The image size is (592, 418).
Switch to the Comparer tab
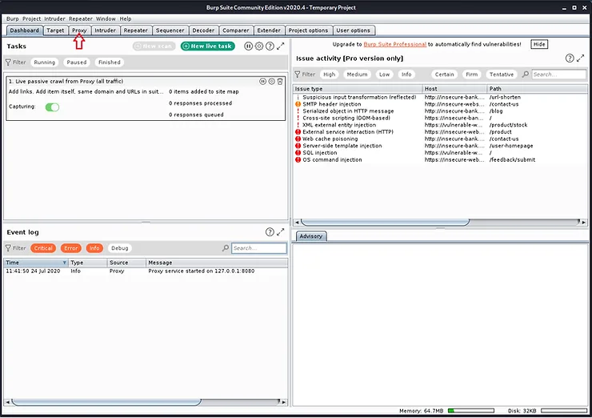[x=235, y=30]
